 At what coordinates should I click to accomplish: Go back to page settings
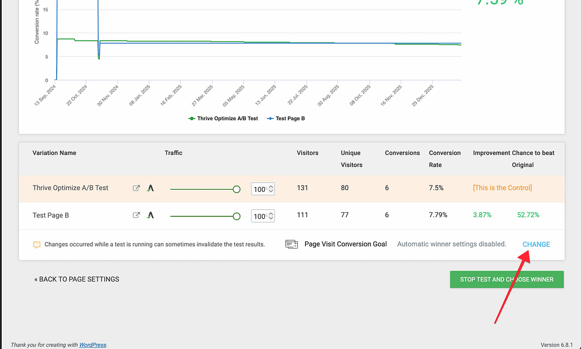click(77, 279)
